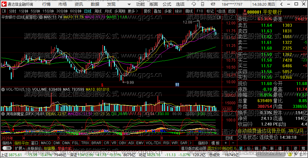Select the 值 tab in side panel

point(280,148)
